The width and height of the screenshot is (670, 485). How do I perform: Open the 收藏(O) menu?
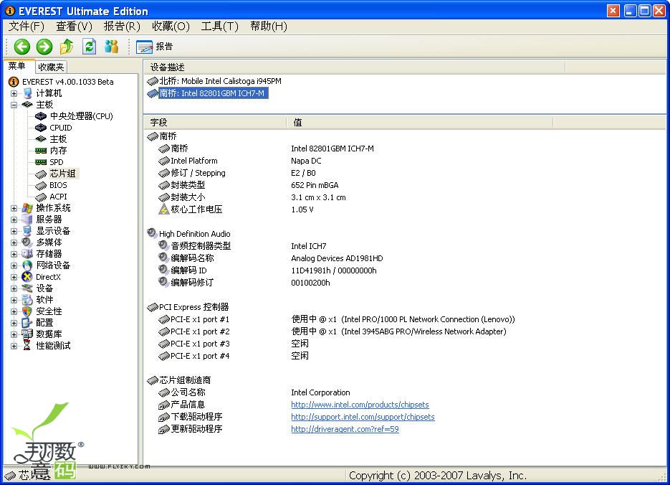click(x=171, y=27)
